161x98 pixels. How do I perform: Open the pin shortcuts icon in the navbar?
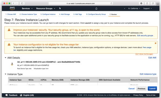coord(60,8)
